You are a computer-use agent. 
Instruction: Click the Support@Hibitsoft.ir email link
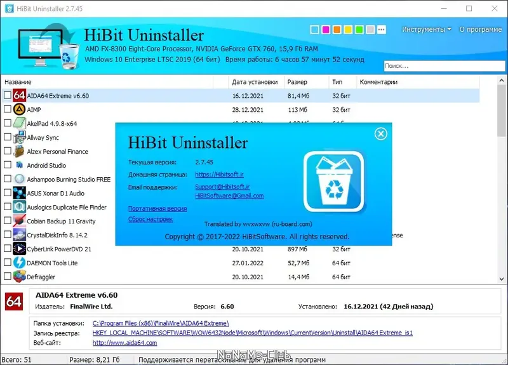222,187
